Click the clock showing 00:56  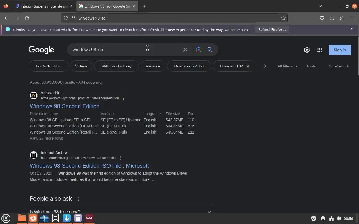click(x=348, y=218)
